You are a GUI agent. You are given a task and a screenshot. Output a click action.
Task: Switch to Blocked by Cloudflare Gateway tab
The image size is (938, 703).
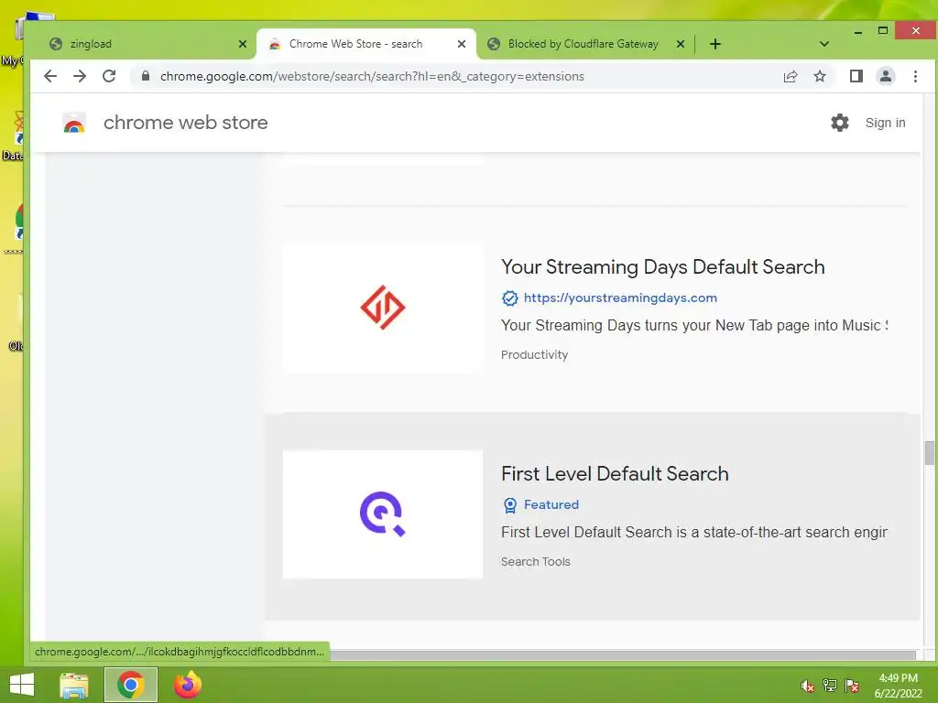click(x=584, y=44)
